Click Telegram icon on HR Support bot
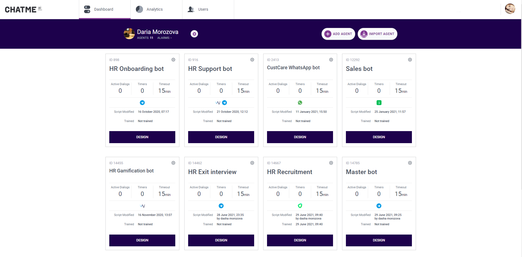 [x=225, y=103]
